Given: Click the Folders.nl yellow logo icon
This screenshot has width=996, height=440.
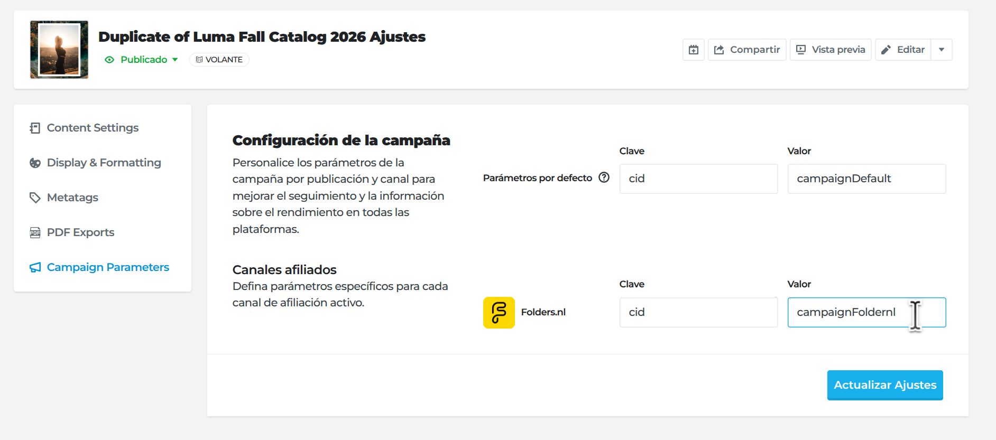Looking at the screenshot, I should pos(499,312).
